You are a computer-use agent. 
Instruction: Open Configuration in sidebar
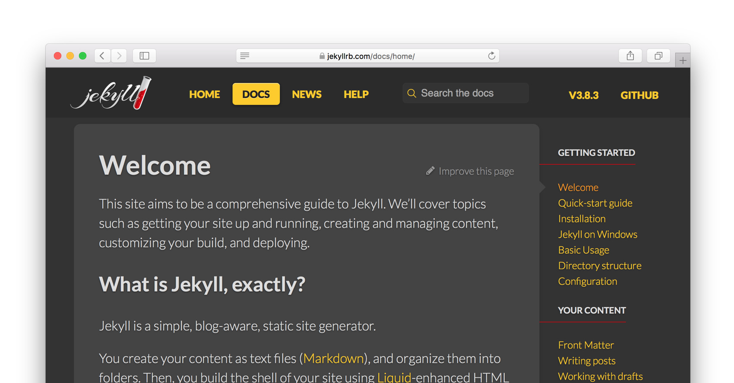pos(587,281)
